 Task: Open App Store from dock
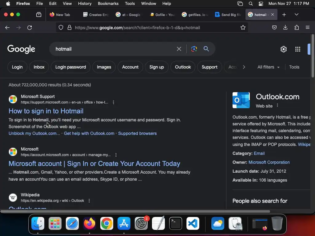(x=124, y=223)
